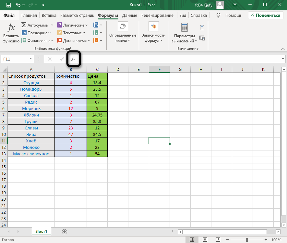Open the Рецензирование tab
The width and height of the screenshot is (287, 243).
tap(157, 15)
